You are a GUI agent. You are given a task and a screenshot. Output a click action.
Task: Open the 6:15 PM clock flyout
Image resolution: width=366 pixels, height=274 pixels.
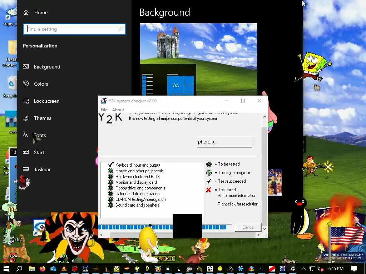point(336,269)
